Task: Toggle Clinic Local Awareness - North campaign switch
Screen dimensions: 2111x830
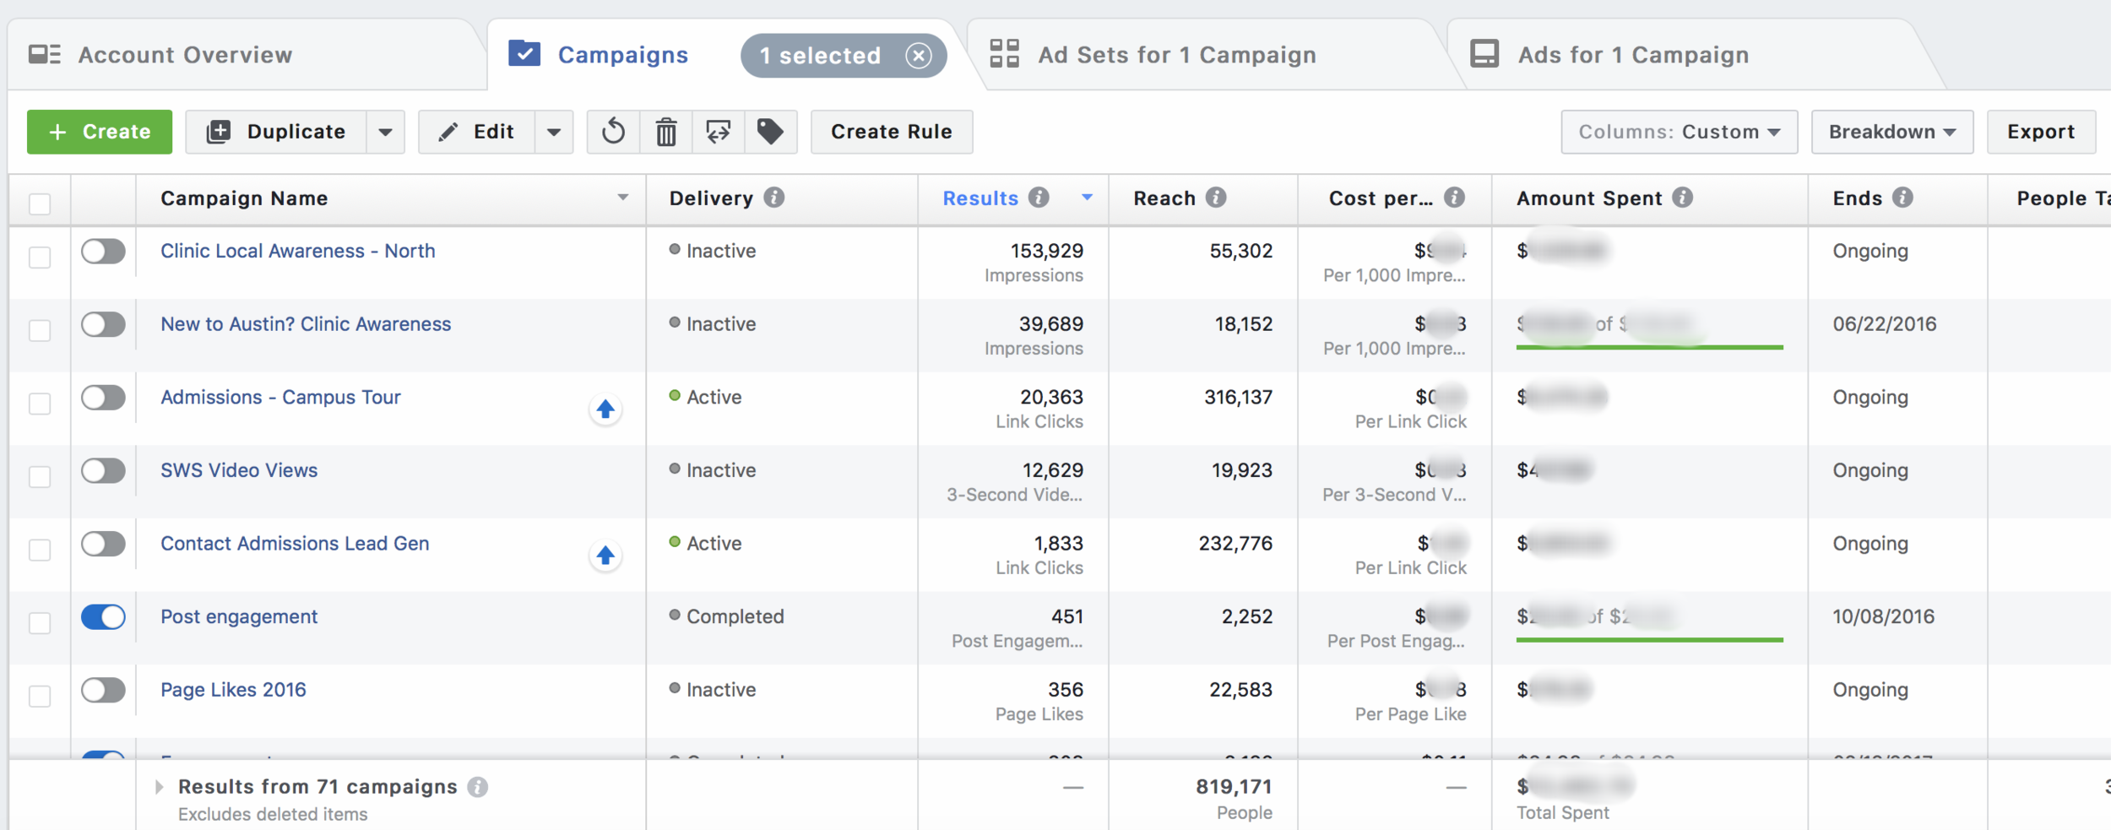Action: pos(103,252)
